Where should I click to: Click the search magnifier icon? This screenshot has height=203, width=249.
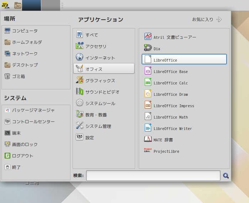point(226,176)
